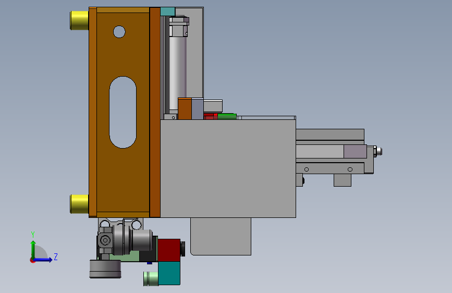This screenshot has height=293, width=452.
Task: Select the teal block at the top
Action: click(x=167, y=11)
